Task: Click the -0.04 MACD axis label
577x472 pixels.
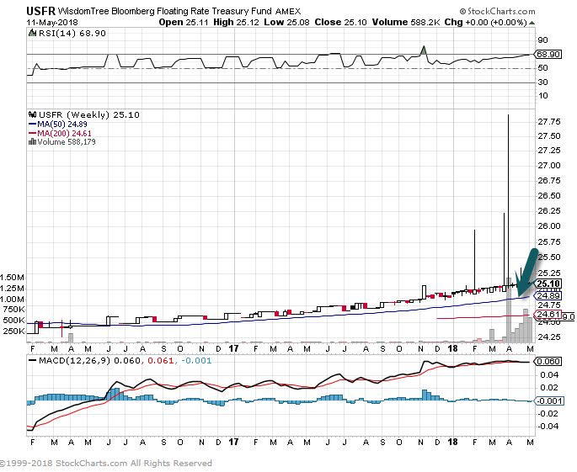Action: [x=548, y=427]
